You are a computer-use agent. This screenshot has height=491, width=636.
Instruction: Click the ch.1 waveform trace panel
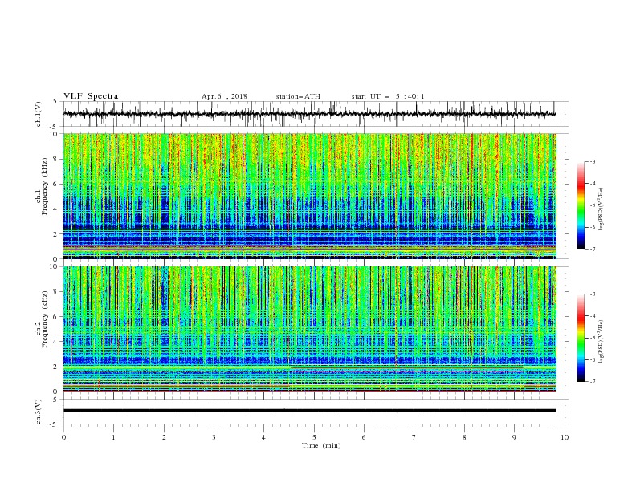pyautogui.click(x=315, y=114)
